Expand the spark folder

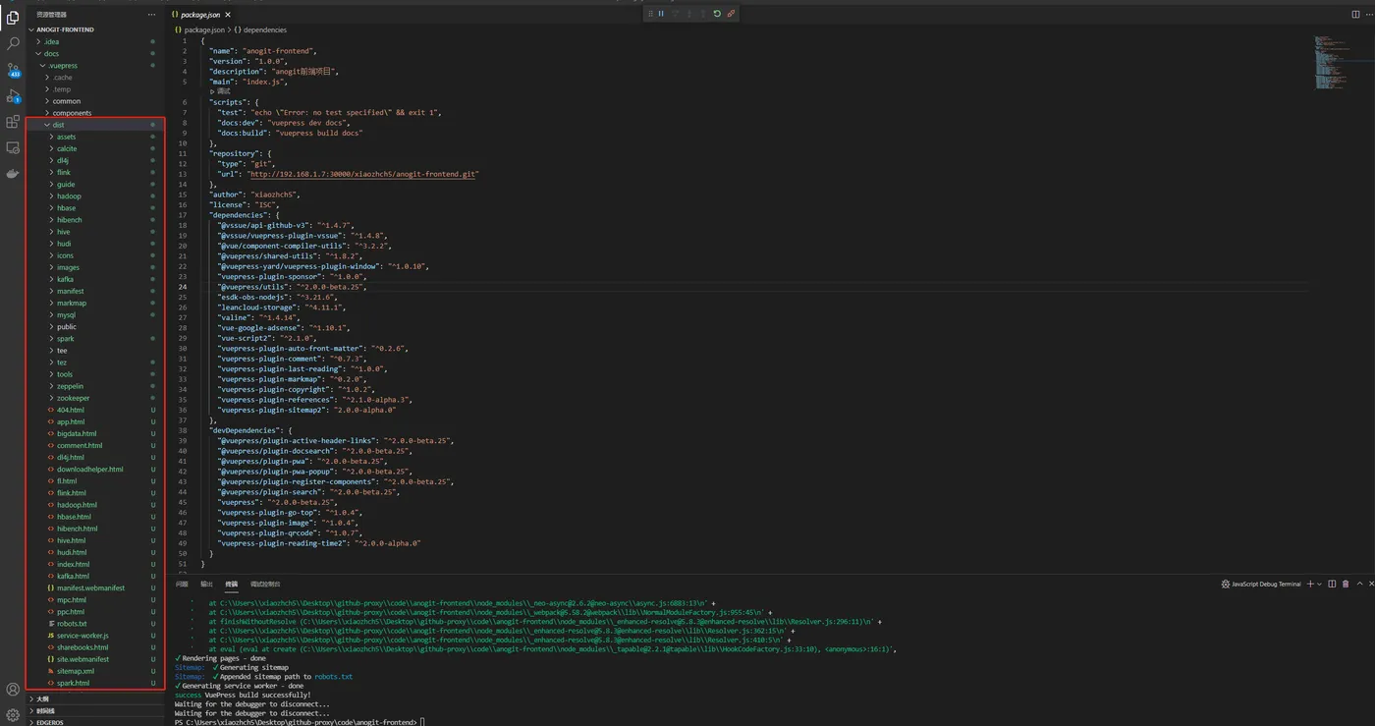(x=65, y=338)
